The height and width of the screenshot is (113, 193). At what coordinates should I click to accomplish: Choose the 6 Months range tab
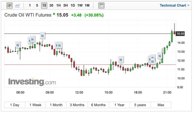pos(98,105)
